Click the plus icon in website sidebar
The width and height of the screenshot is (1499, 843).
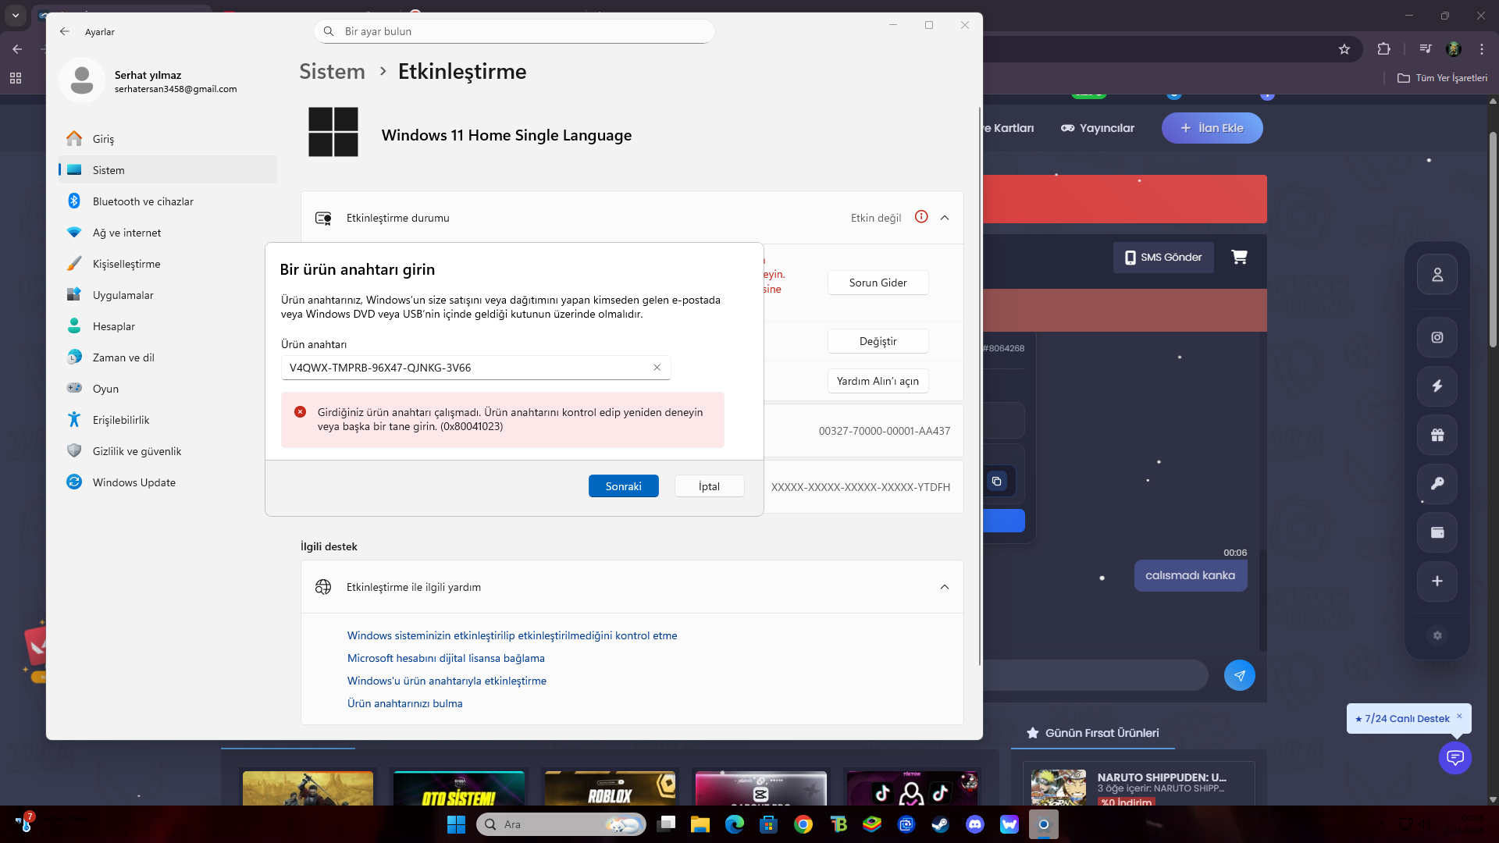pyautogui.click(x=1437, y=582)
